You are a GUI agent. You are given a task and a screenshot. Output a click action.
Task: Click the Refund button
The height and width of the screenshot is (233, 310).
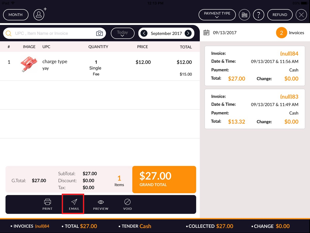[280, 15]
